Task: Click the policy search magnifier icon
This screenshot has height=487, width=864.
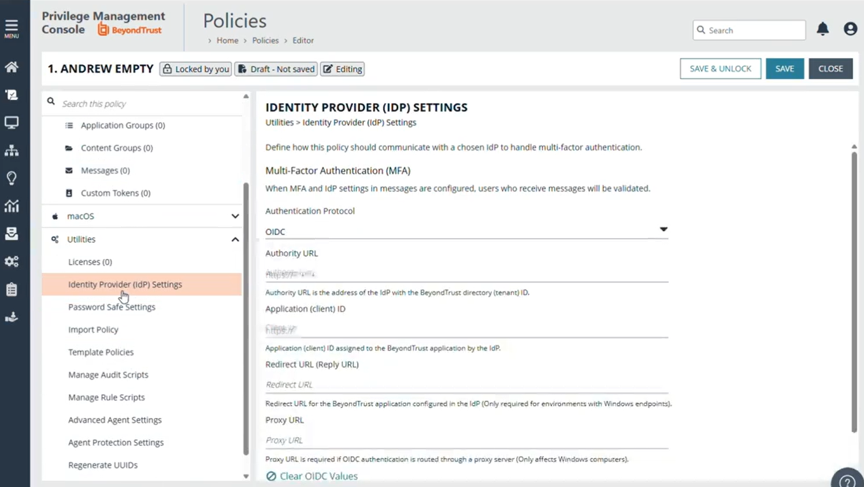Action: (x=51, y=102)
